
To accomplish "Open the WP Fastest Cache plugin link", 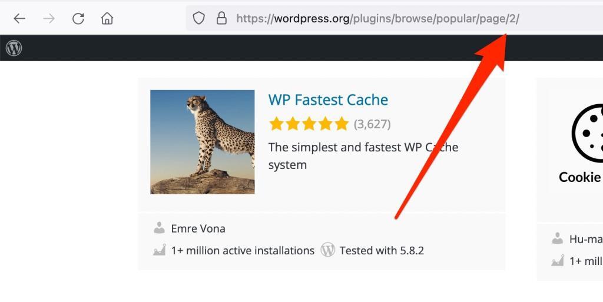I will pos(328,99).
